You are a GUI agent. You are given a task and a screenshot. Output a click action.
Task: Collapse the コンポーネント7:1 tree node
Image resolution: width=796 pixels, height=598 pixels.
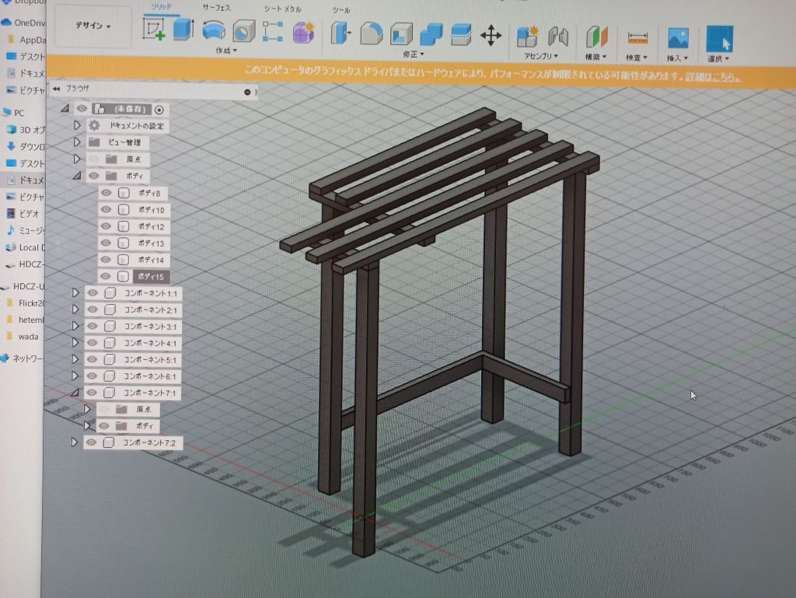[x=75, y=393]
